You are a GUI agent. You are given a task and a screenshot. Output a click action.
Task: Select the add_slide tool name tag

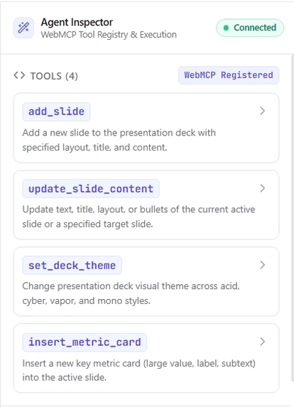click(56, 112)
